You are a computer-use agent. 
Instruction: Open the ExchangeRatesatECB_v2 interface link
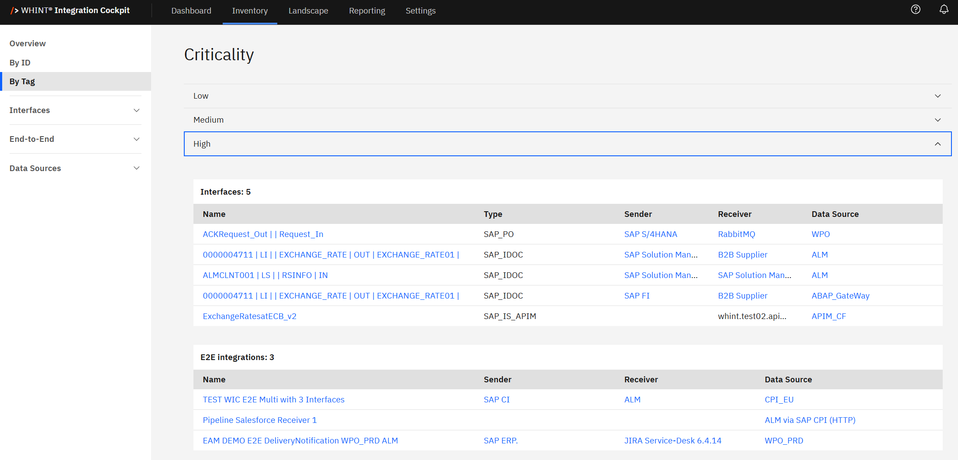[x=249, y=316]
